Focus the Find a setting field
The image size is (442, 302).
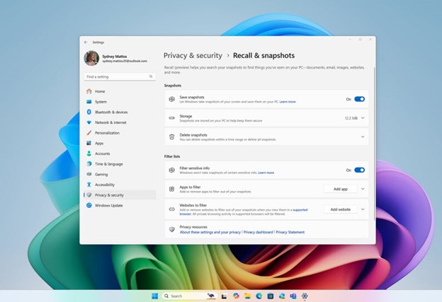click(120, 76)
